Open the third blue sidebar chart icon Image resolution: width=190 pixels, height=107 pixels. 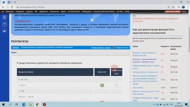4,31
